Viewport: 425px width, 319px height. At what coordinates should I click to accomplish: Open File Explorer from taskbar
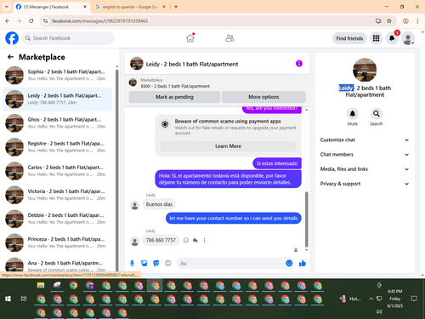tap(41, 285)
